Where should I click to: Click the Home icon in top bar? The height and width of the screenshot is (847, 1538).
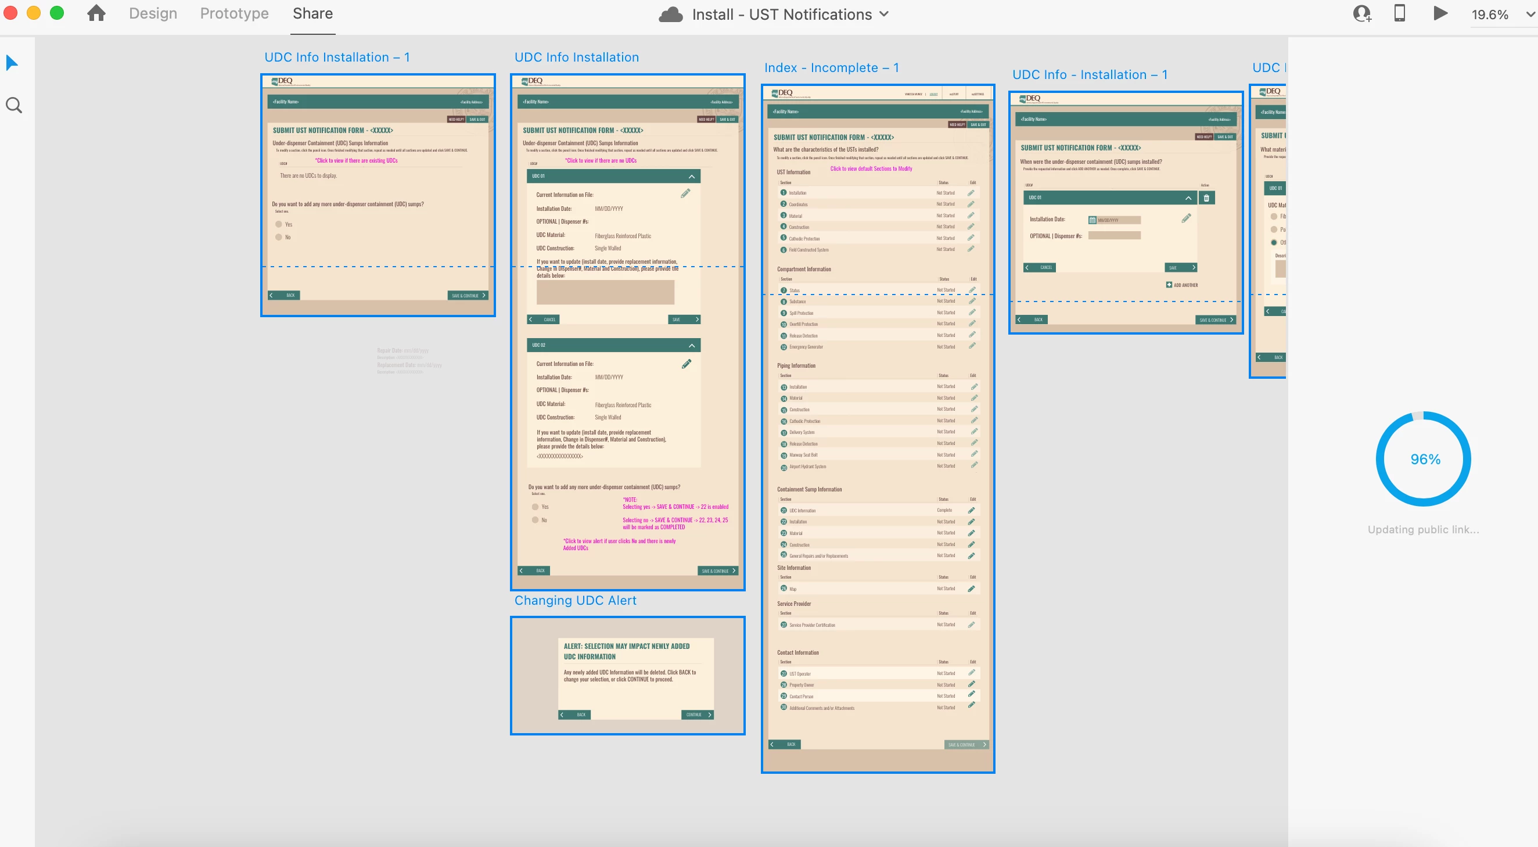point(96,13)
